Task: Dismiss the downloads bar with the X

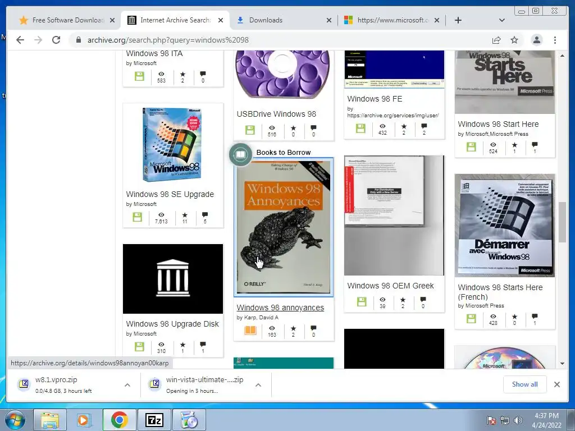Action: coord(557,384)
